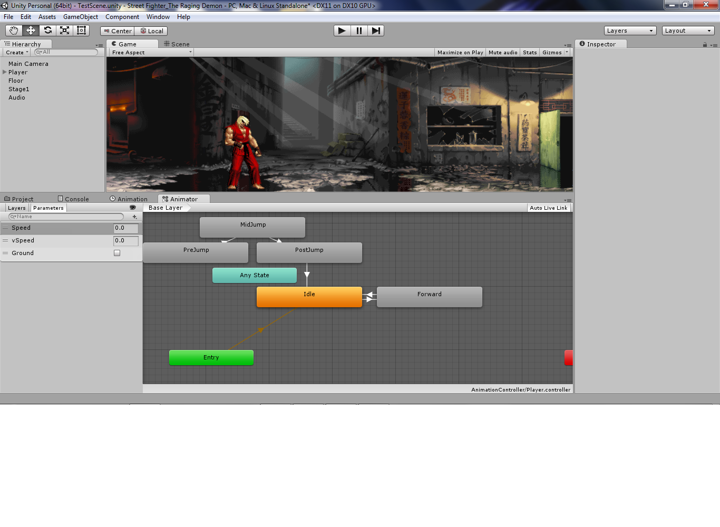Select the PreJump state node

click(x=196, y=252)
